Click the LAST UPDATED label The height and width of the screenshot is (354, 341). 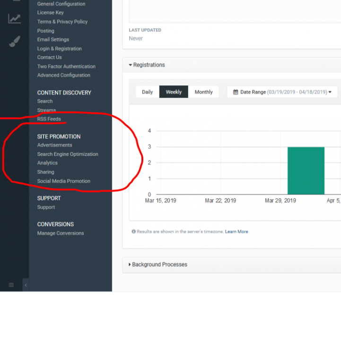click(x=145, y=30)
